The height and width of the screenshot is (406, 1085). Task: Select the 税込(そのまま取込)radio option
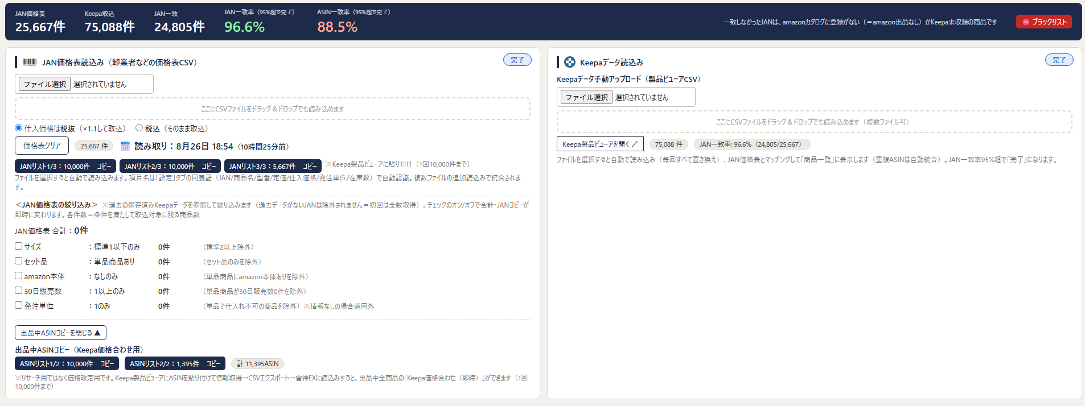click(x=139, y=128)
